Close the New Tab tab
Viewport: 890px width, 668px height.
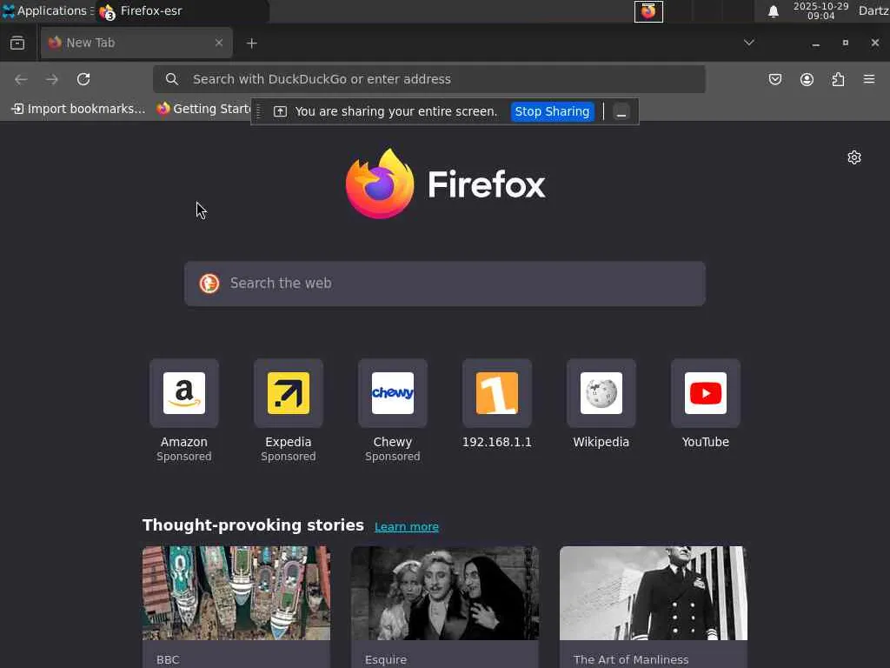coord(218,43)
